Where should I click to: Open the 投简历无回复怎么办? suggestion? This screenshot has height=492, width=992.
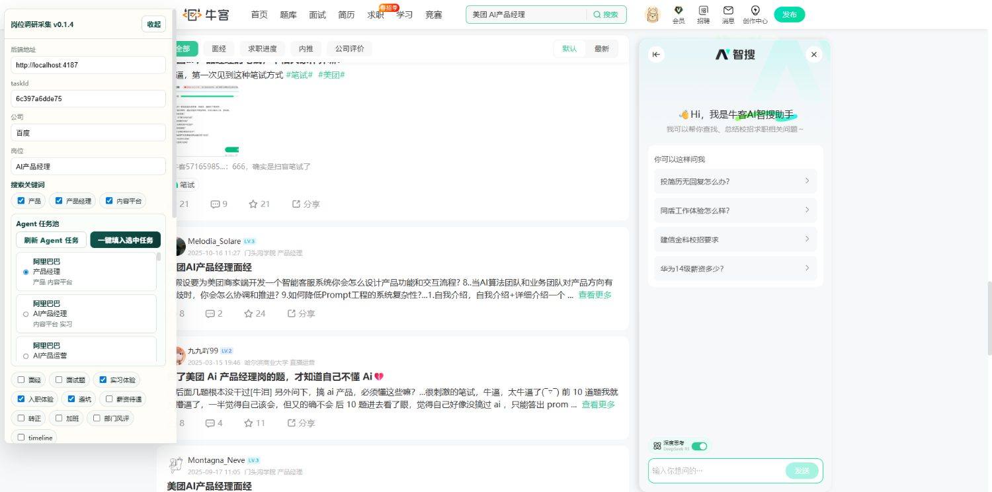tap(735, 181)
